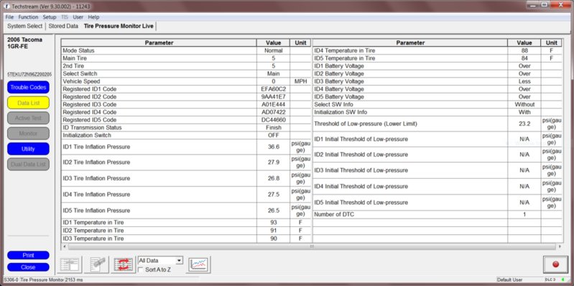The height and width of the screenshot is (286, 574).
Task: Click the Trouble Codes button
Action: point(28,88)
